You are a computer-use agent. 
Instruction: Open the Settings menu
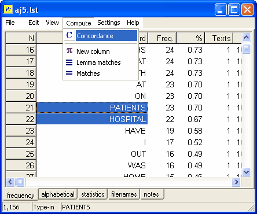(x=109, y=23)
